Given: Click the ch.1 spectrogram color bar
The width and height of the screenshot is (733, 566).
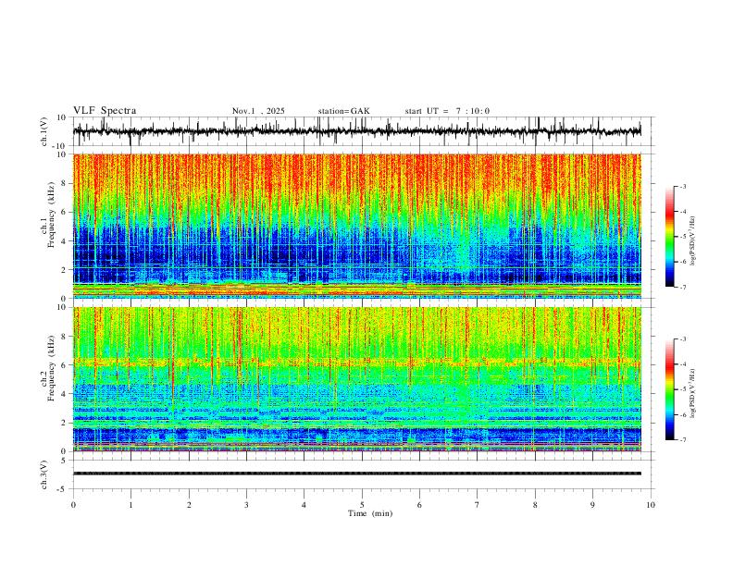Looking at the screenshot, I should point(669,237).
